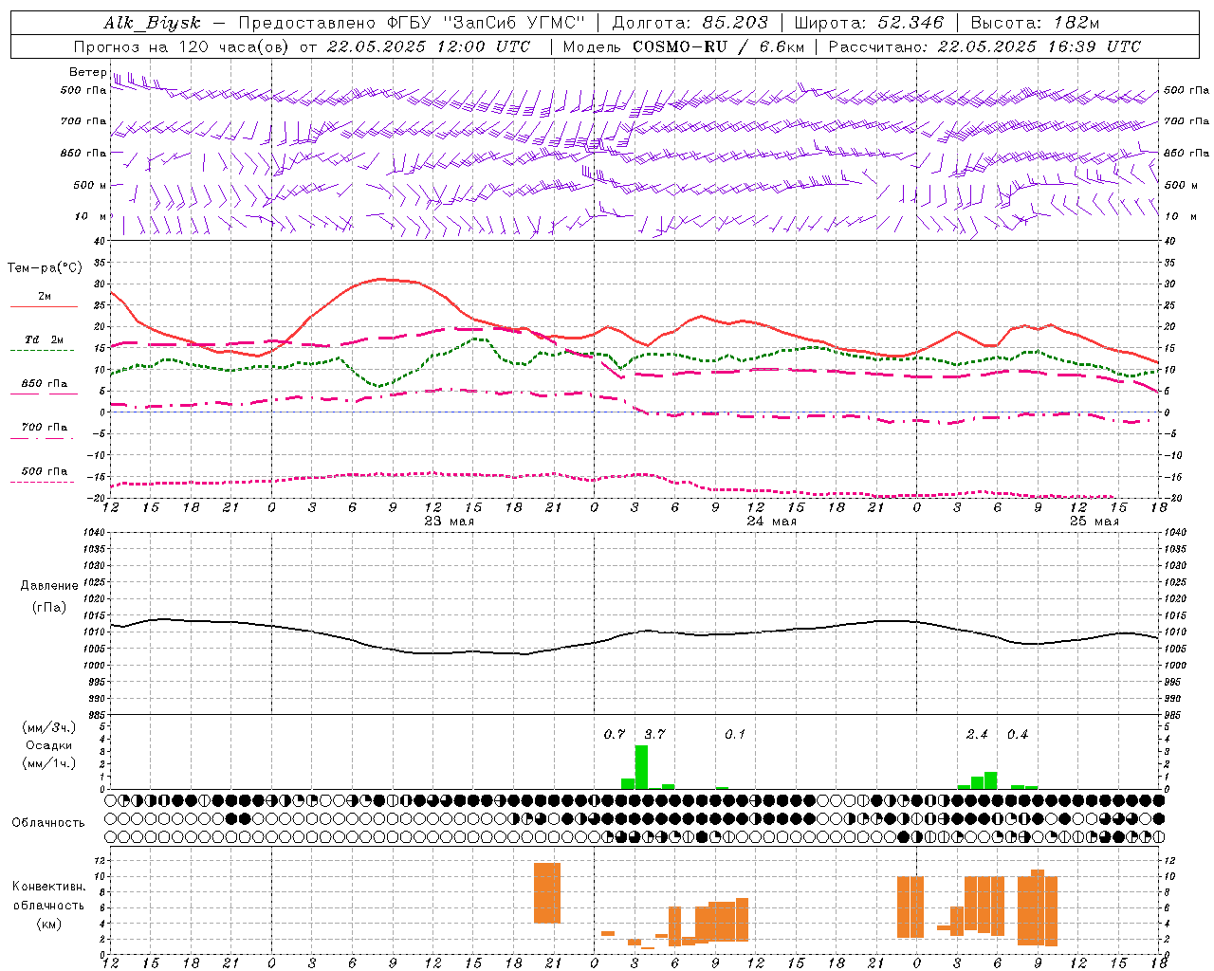This screenshot has width=1214, height=971.
Task: Click the Осадки precipitation label
Action: tap(48, 745)
